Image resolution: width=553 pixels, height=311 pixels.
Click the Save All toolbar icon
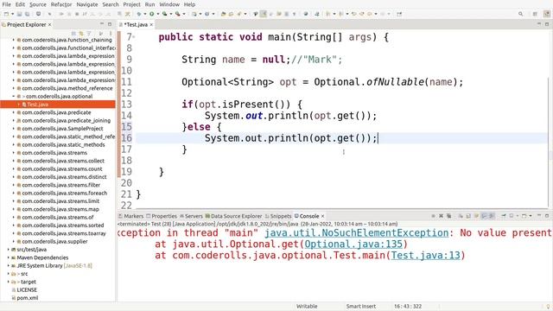click(27, 14)
